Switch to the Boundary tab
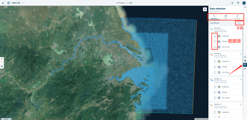 pyautogui.click(x=214, y=17)
